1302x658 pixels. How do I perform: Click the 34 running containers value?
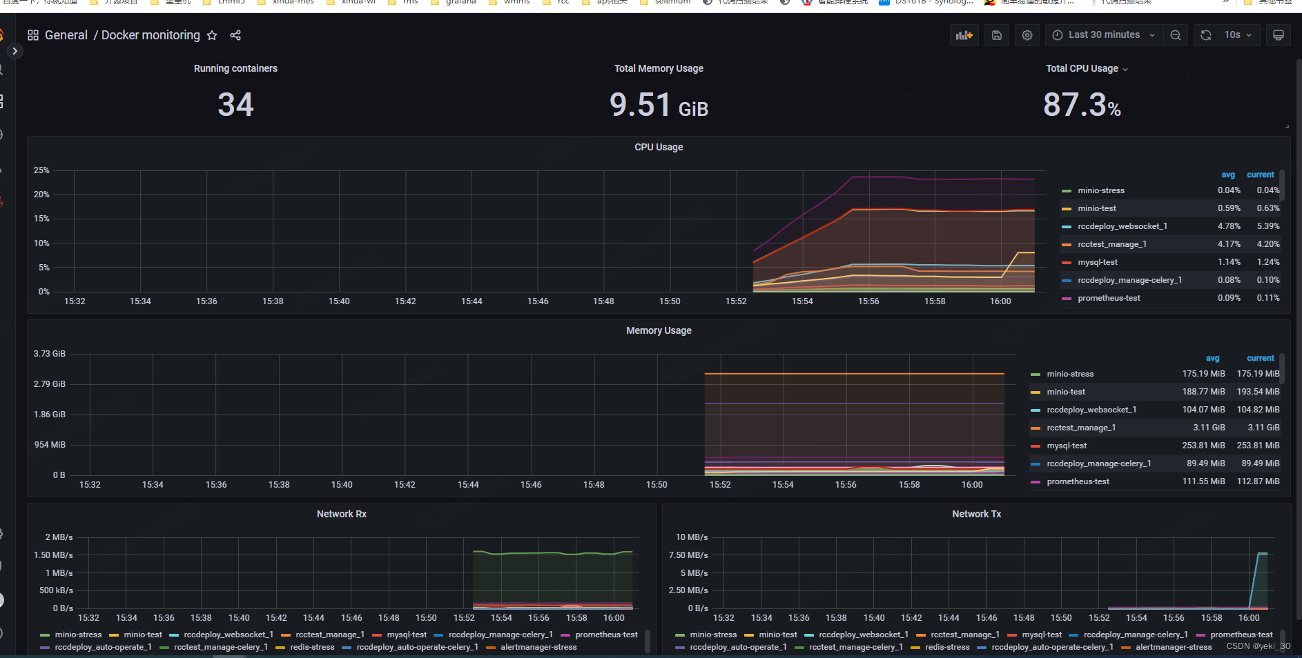[235, 105]
